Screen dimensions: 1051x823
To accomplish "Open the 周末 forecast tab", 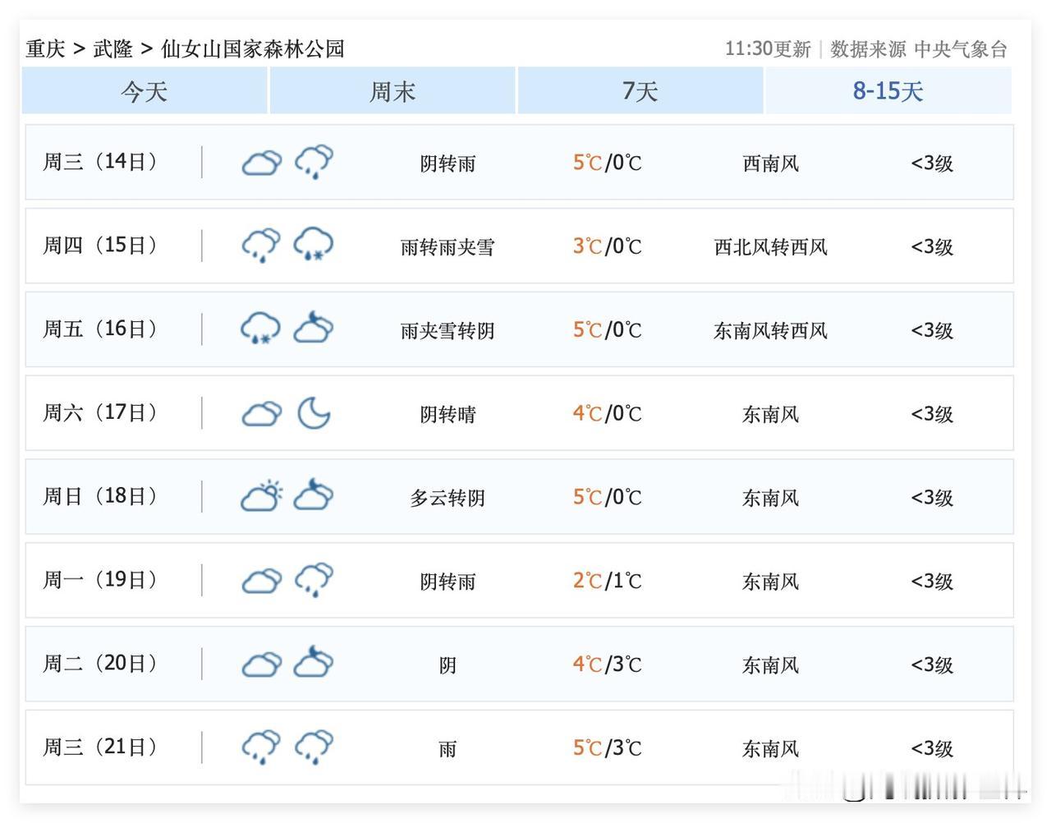I will pyautogui.click(x=392, y=91).
